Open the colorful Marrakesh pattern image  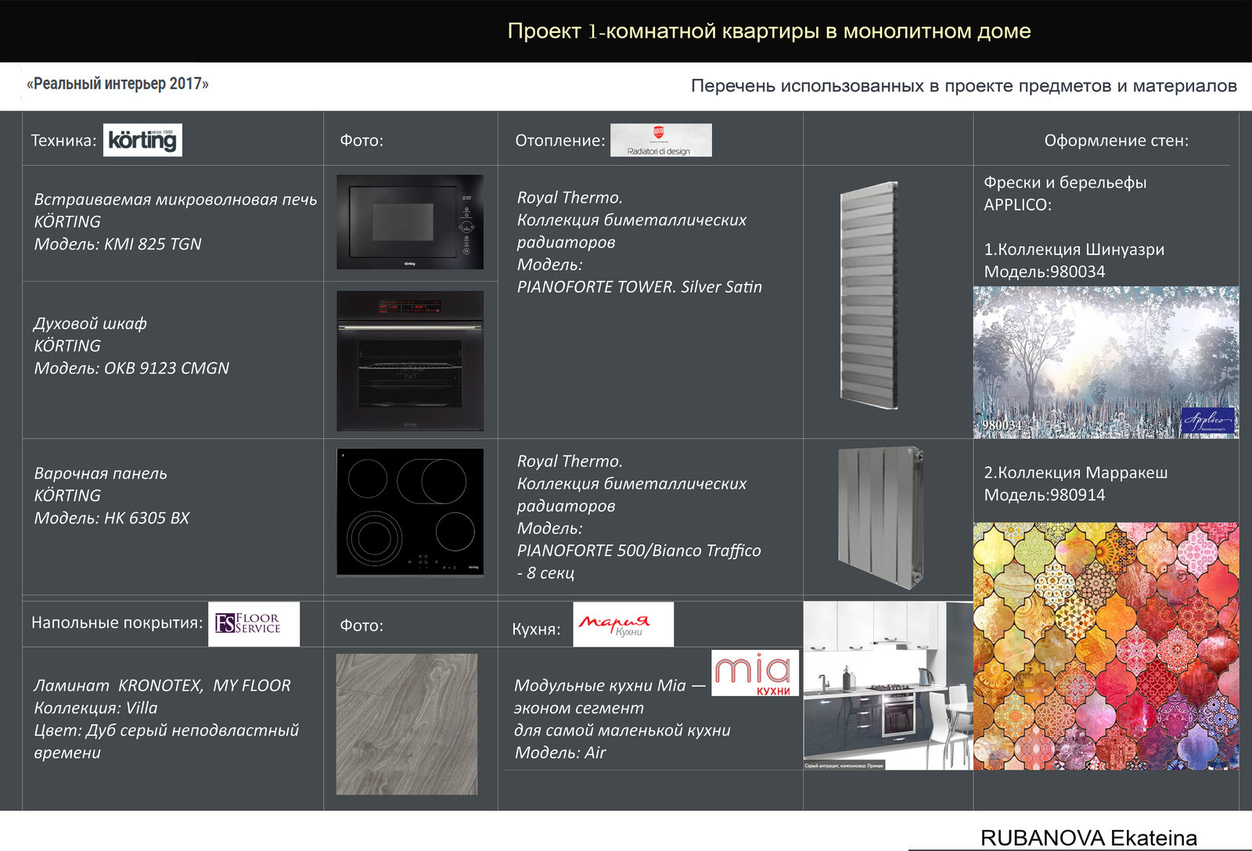coord(1106,646)
